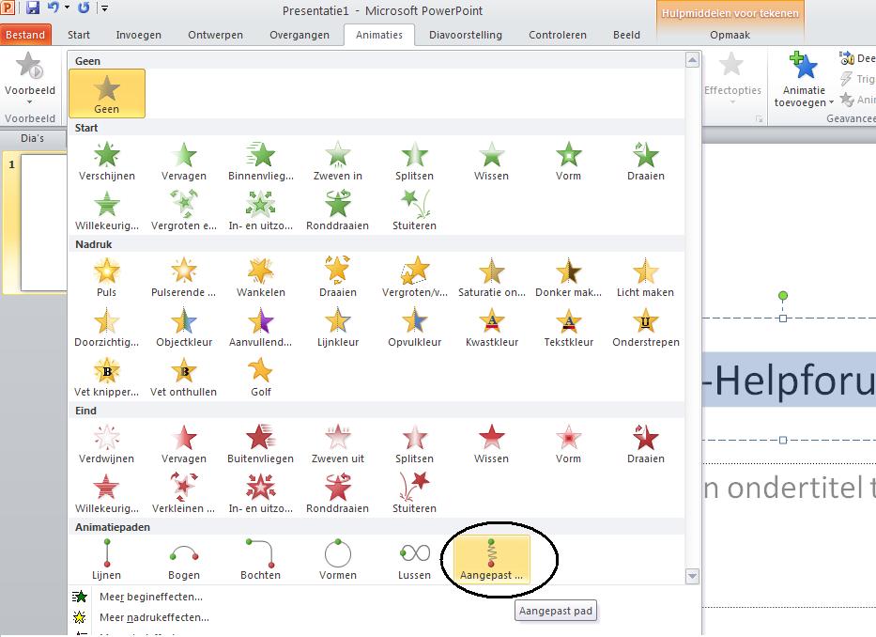
Task: Redo the action in quick access toolbar
Action: [84, 8]
